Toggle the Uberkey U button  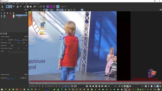160,86
